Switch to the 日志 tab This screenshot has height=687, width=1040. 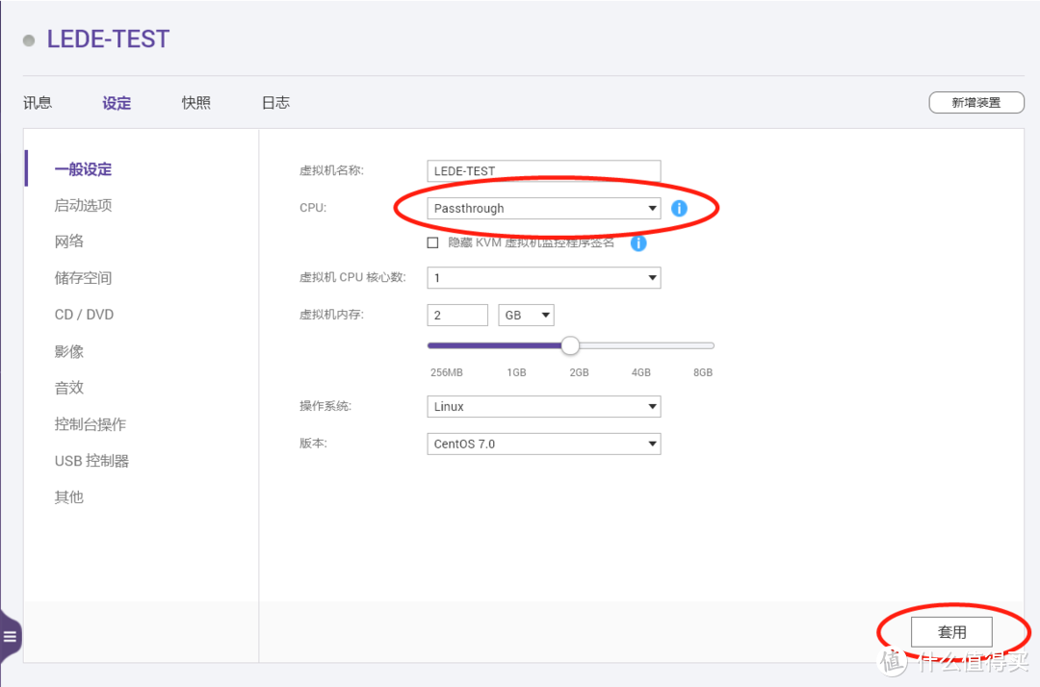tap(275, 102)
